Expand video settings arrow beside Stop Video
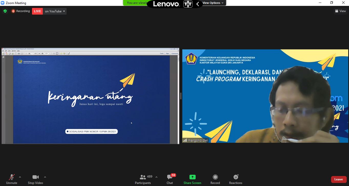The width and height of the screenshot is (349, 186). (x=45, y=177)
